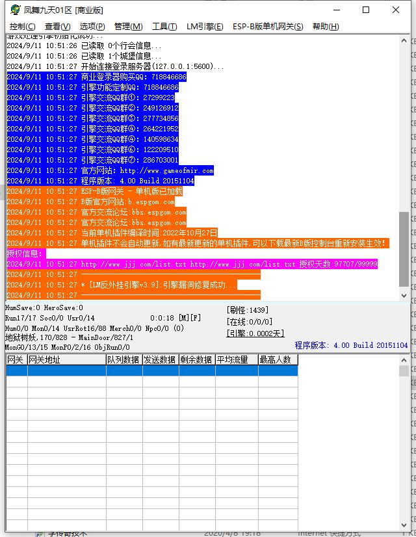Click log line ESP-B版网关 - 单机版已加载
This screenshot has width=416, height=537.
pos(95,191)
